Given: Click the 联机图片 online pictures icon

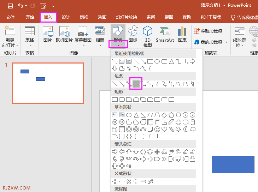Looking at the screenshot, I should (x=64, y=31).
